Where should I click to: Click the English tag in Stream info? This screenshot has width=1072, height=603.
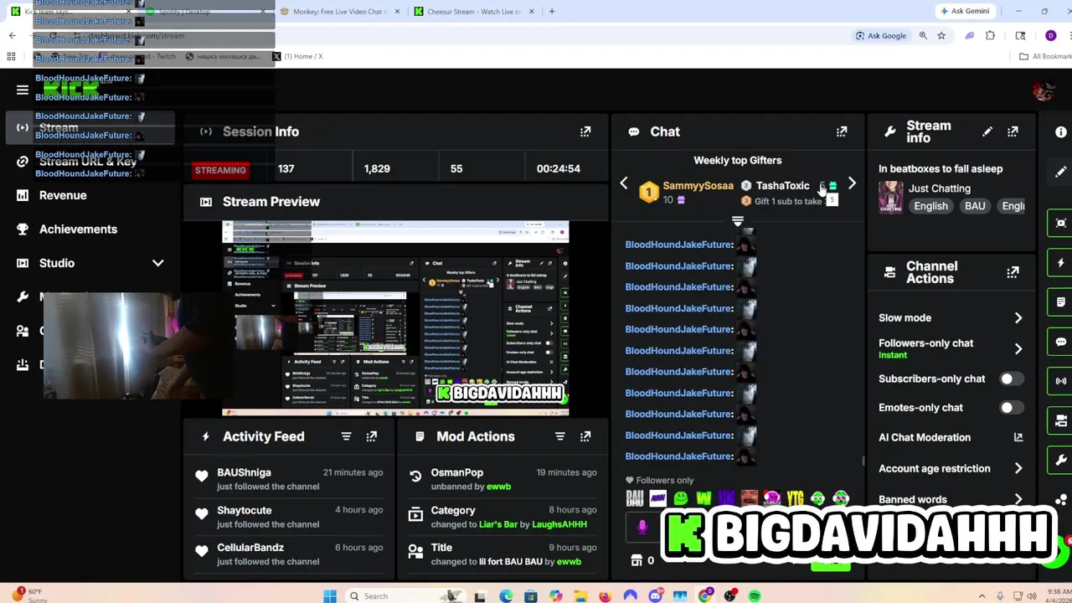click(930, 206)
